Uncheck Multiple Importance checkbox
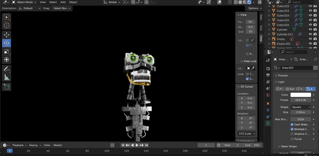 point(292,129)
